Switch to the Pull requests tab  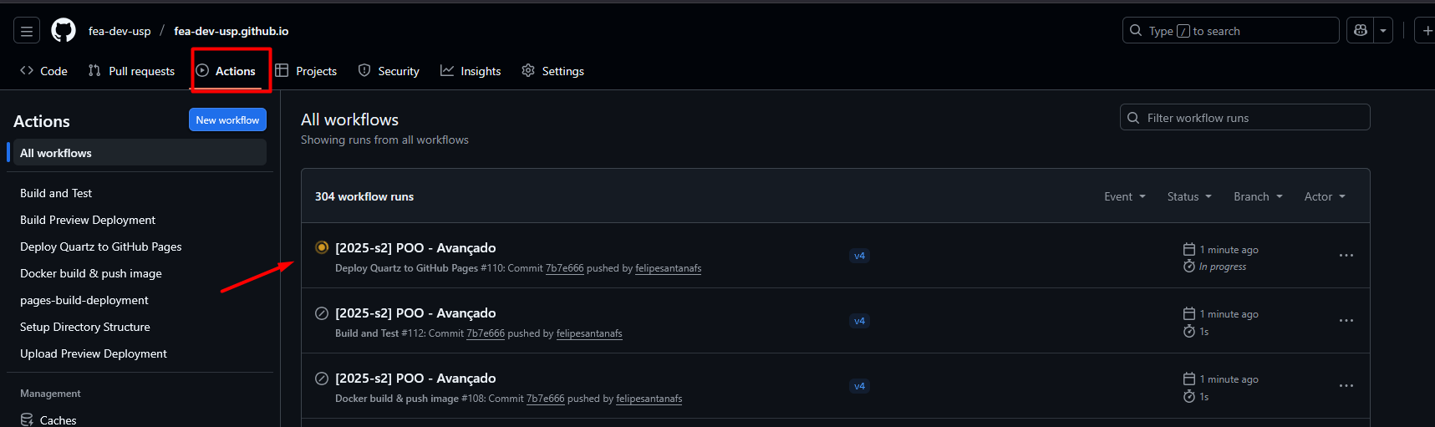(x=132, y=71)
